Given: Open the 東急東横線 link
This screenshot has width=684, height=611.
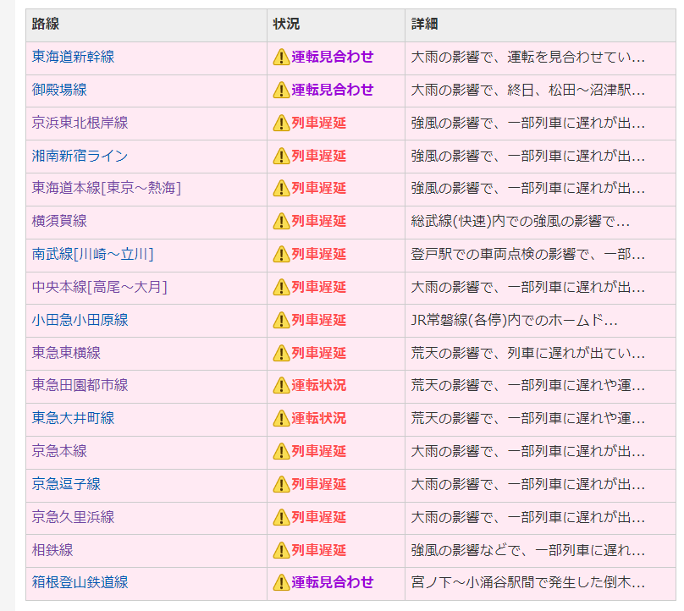Looking at the screenshot, I should 66,353.
